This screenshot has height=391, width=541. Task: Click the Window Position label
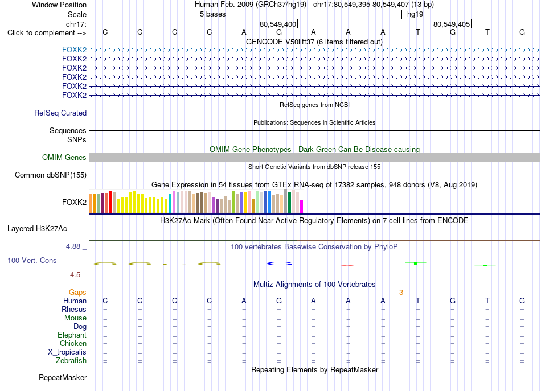[59, 5]
